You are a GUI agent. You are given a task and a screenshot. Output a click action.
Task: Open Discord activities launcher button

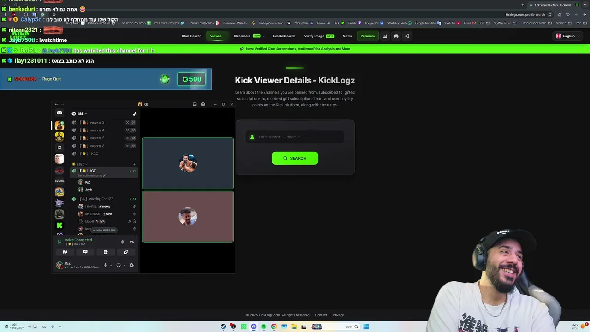(x=106, y=252)
